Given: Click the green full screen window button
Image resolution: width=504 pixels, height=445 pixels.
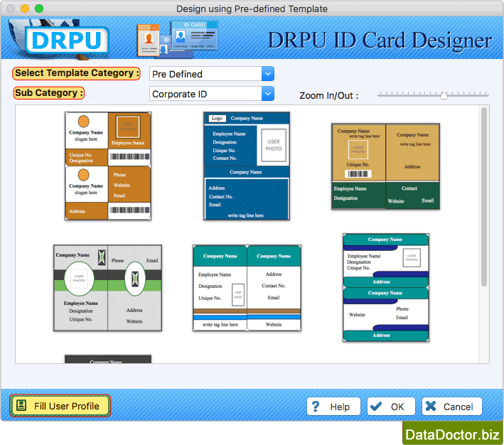Looking at the screenshot, I should coord(39,9).
